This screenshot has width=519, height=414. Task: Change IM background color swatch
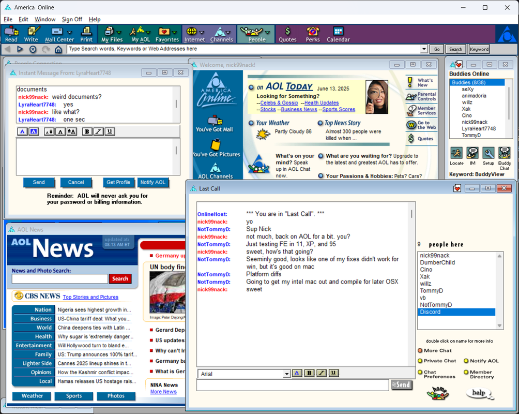34,131
